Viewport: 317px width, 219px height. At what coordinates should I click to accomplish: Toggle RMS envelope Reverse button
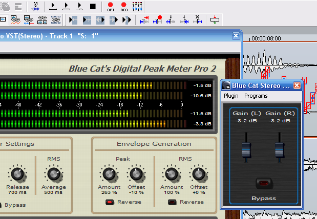(x=172, y=202)
